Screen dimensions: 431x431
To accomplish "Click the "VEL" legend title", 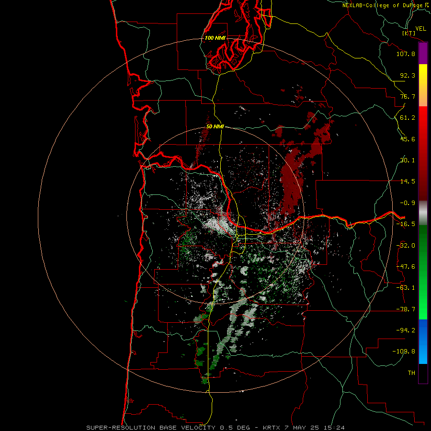I will [x=420, y=29].
